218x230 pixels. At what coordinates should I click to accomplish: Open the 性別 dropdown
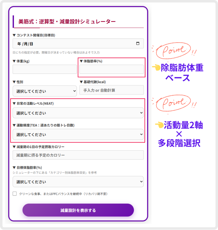[45, 91]
